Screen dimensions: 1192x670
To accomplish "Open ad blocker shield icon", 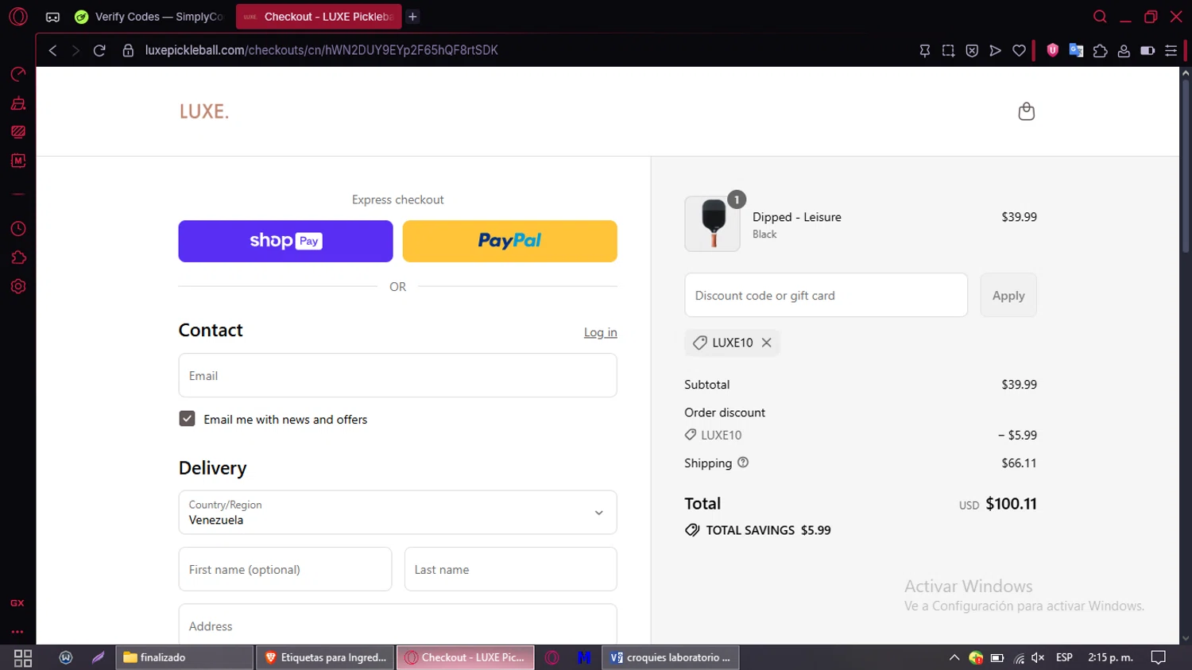I will (972, 50).
